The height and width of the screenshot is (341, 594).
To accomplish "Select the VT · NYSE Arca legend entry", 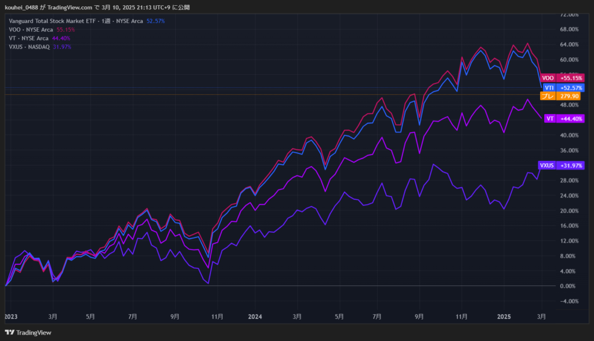I will point(30,38).
